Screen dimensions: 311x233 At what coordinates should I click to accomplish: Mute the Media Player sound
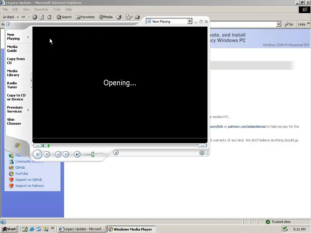click(x=77, y=154)
